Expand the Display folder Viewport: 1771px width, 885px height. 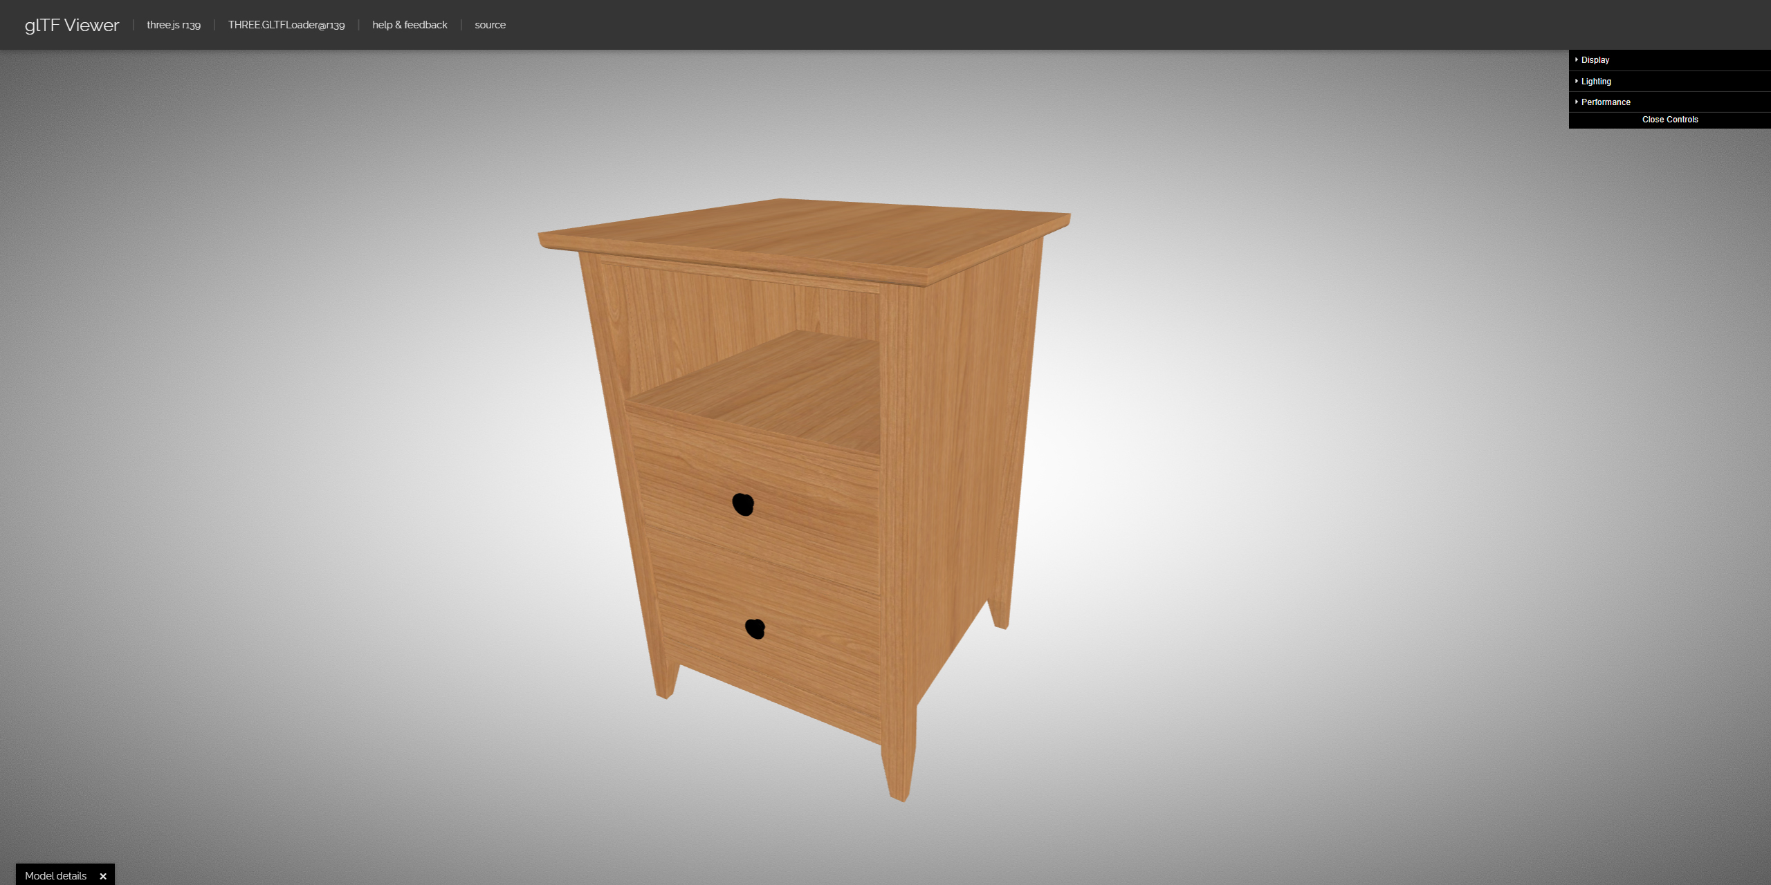pyautogui.click(x=1595, y=60)
